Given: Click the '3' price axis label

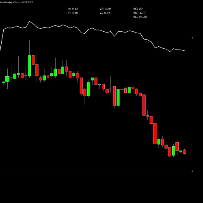Looking at the screenshot, I should pyautogui.click(x=192, y=38).
